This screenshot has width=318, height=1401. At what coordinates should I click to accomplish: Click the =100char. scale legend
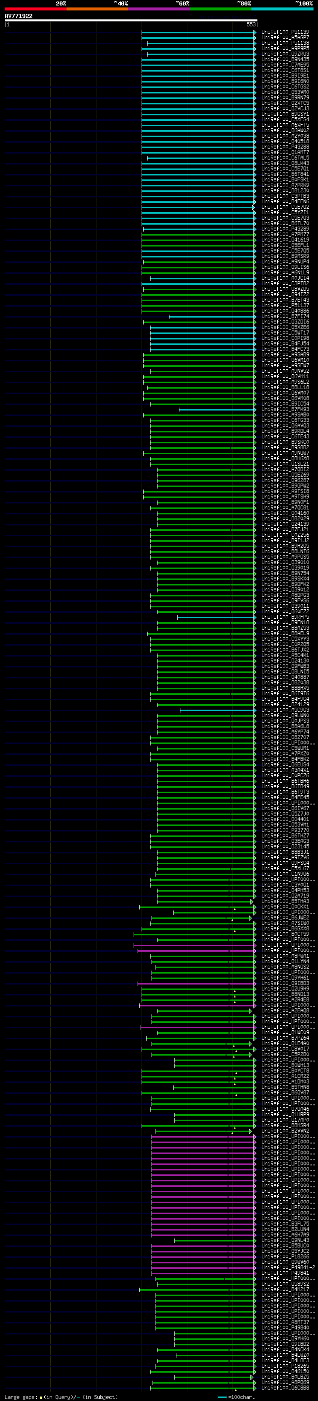point(237,1397)
